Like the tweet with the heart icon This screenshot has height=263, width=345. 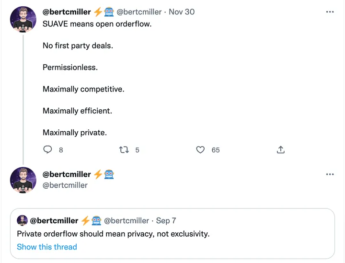pyautogui.click(x=201, y=150)
